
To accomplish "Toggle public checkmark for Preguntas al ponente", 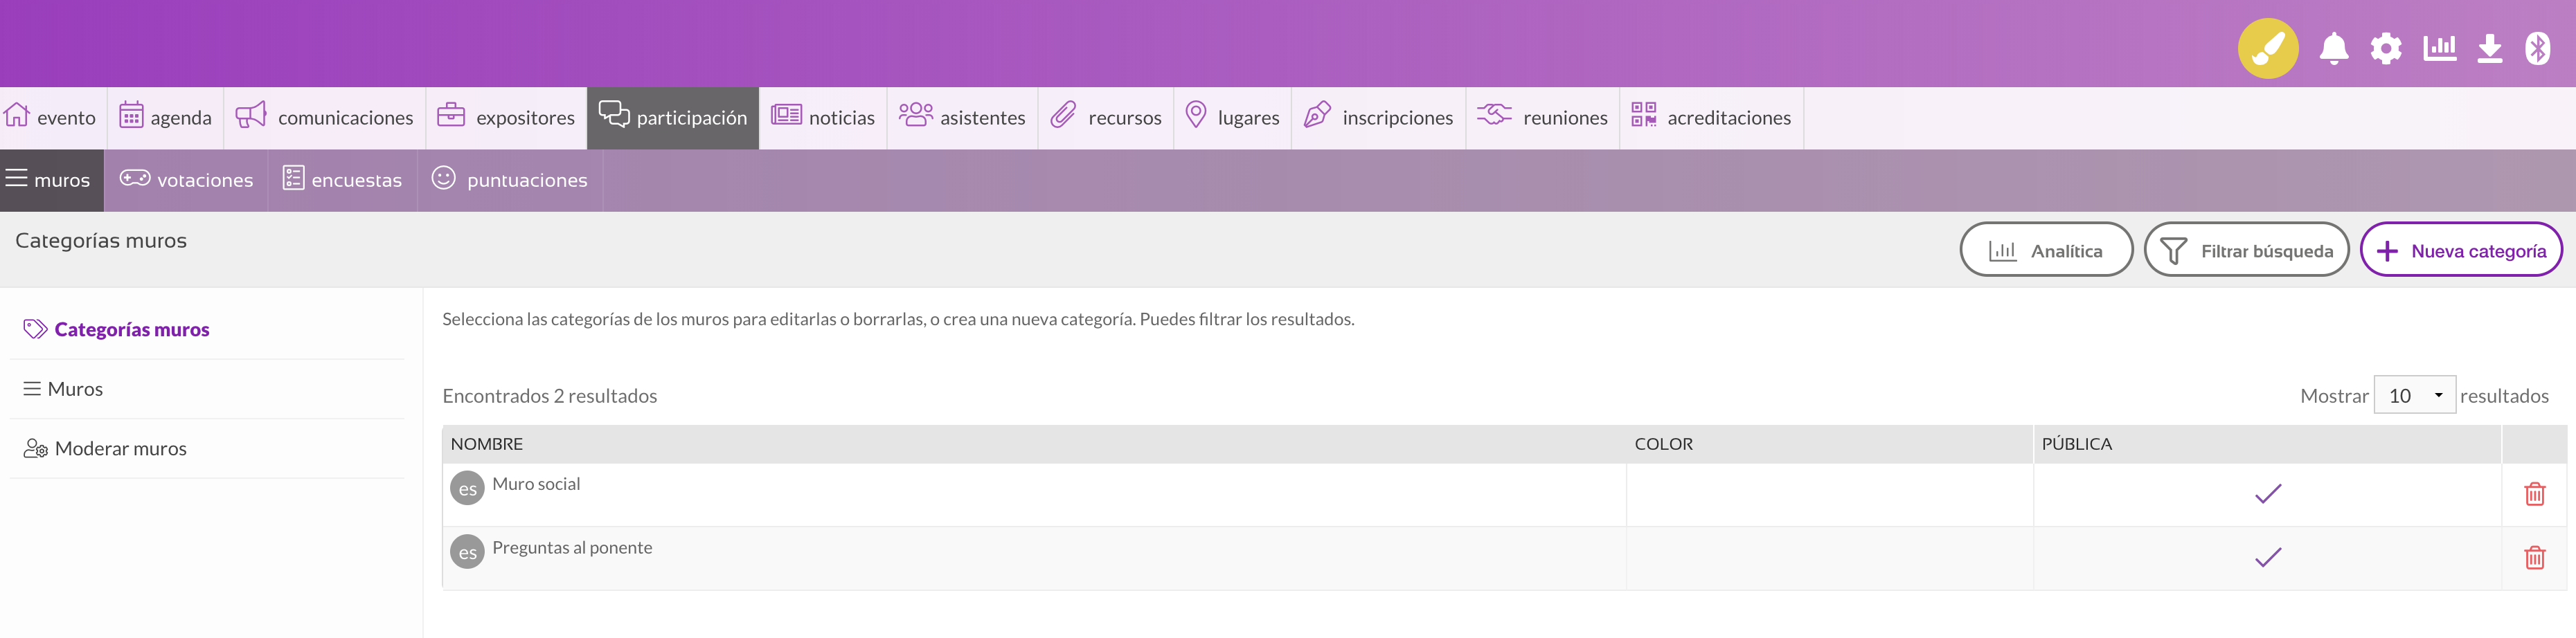I will point(2267,558).
